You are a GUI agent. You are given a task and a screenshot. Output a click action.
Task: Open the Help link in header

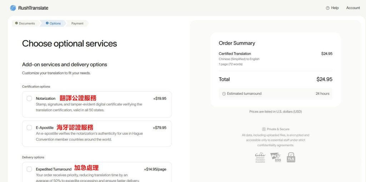pos(335,8)
